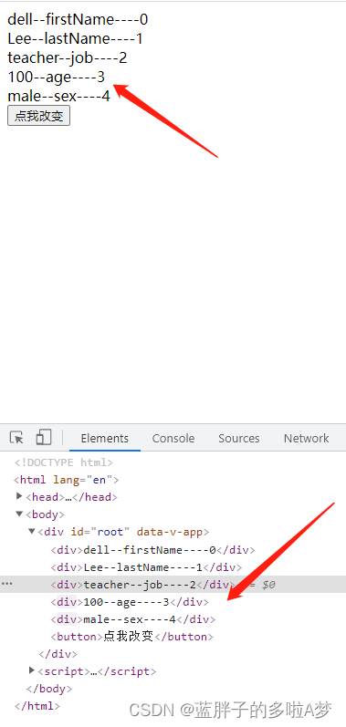Select the 100--age----3 div node

130,602
